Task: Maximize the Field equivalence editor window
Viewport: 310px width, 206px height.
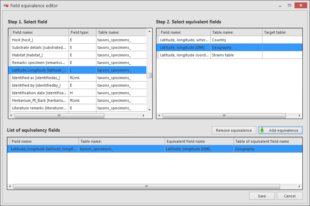Action: point(290,5)
